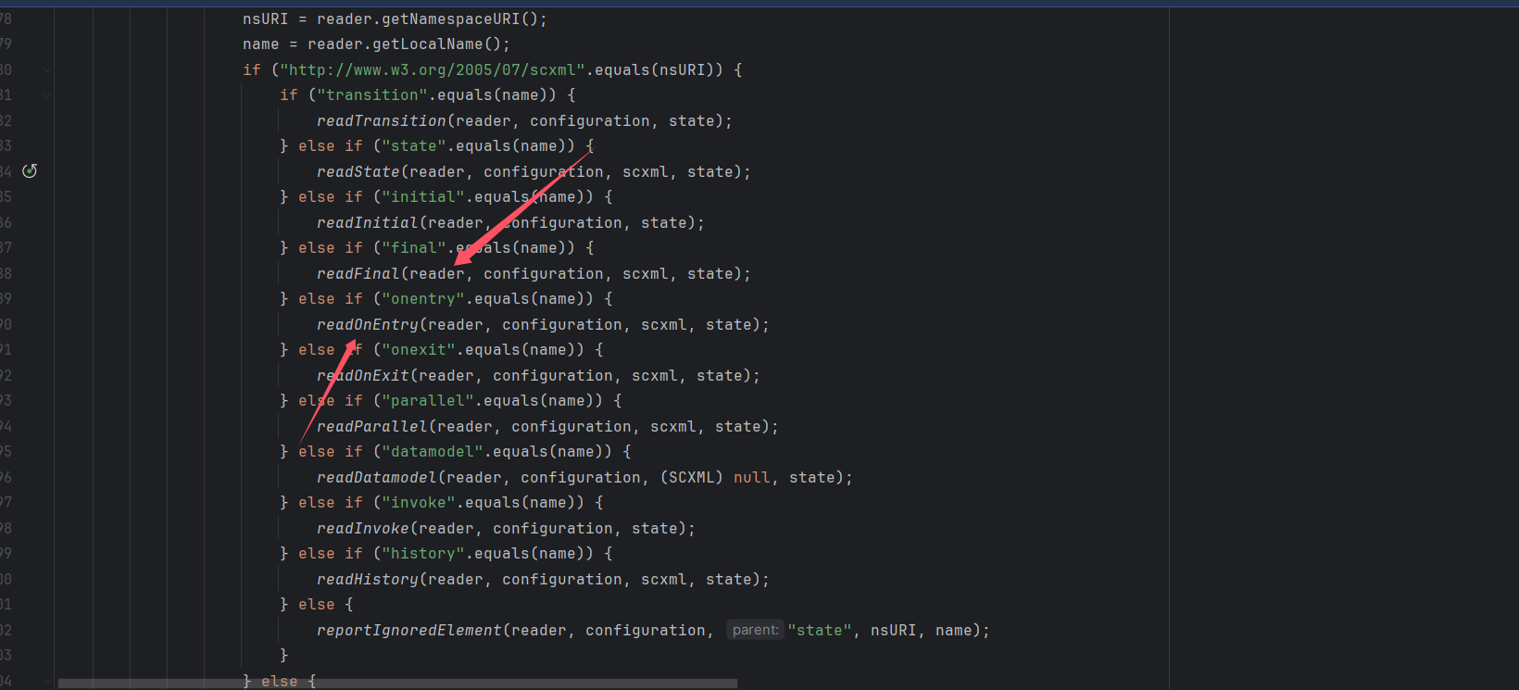
Task: Click the readState method call
Action: [358, 172]
